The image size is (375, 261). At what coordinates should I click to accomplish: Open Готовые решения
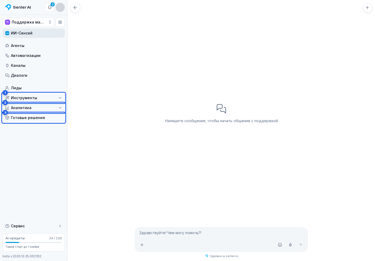(x=34, y=118)
